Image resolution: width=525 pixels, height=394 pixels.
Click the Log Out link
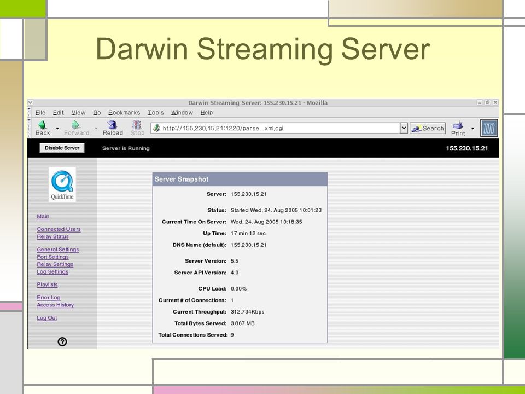[x=47, y=318]
